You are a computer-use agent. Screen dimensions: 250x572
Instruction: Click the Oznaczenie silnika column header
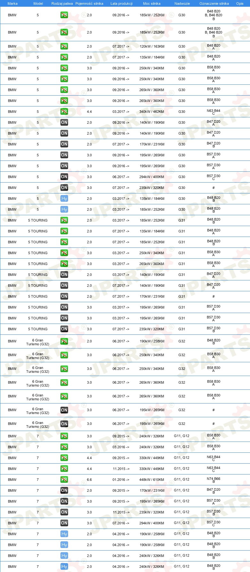click(x=214, y=4)
